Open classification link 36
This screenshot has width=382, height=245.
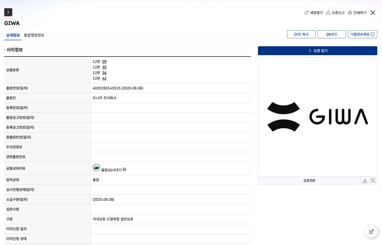(104, 73)
